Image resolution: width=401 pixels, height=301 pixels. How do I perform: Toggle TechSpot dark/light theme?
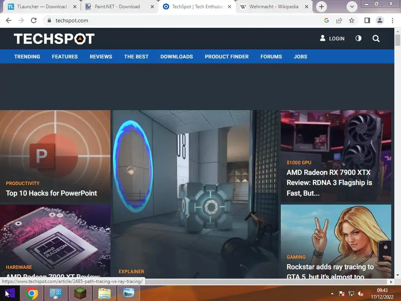[x=358, y=38]
